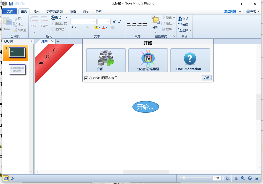This screenshot has height=184, width=263.
Task: Select the 开始... central mind map node
Action: click(146, 107)
